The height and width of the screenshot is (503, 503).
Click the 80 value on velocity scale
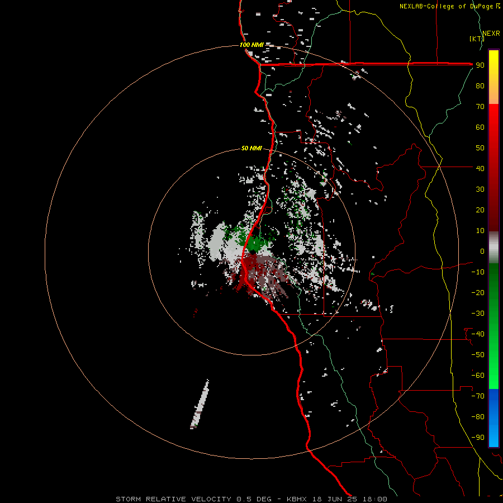(x=480, y=86)
